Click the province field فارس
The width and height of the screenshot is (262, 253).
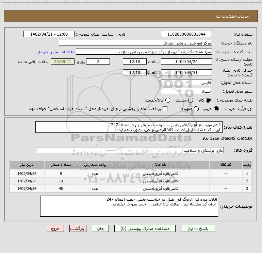click(x=186, y=82)
